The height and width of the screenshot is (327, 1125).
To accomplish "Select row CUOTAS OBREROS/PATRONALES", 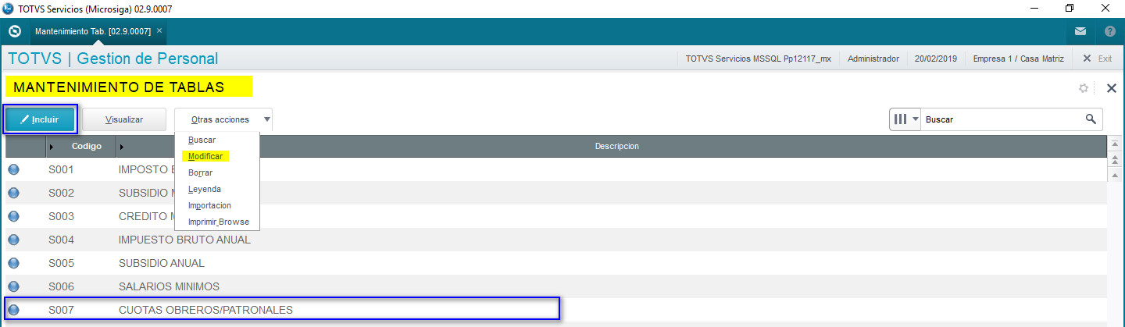I will [556, 310].
